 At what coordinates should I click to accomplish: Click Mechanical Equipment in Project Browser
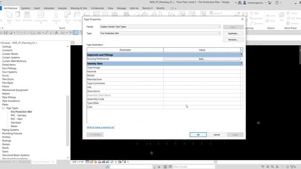point(15,90)
